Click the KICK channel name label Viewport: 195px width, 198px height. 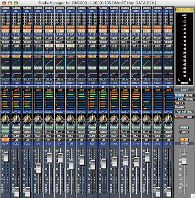49,144
